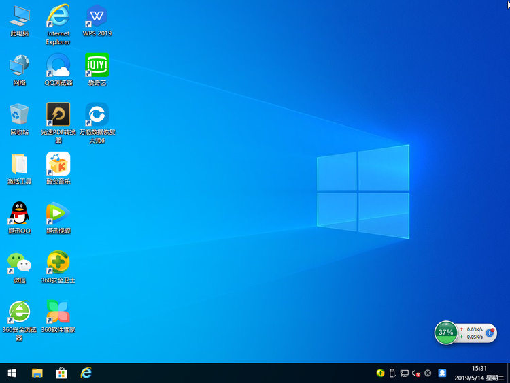
Task: Select the 360安全卫士 desktop icon
Action: coord(58,263)
